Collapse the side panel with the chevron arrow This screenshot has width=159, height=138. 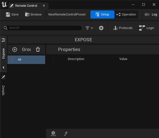[3, 67]
